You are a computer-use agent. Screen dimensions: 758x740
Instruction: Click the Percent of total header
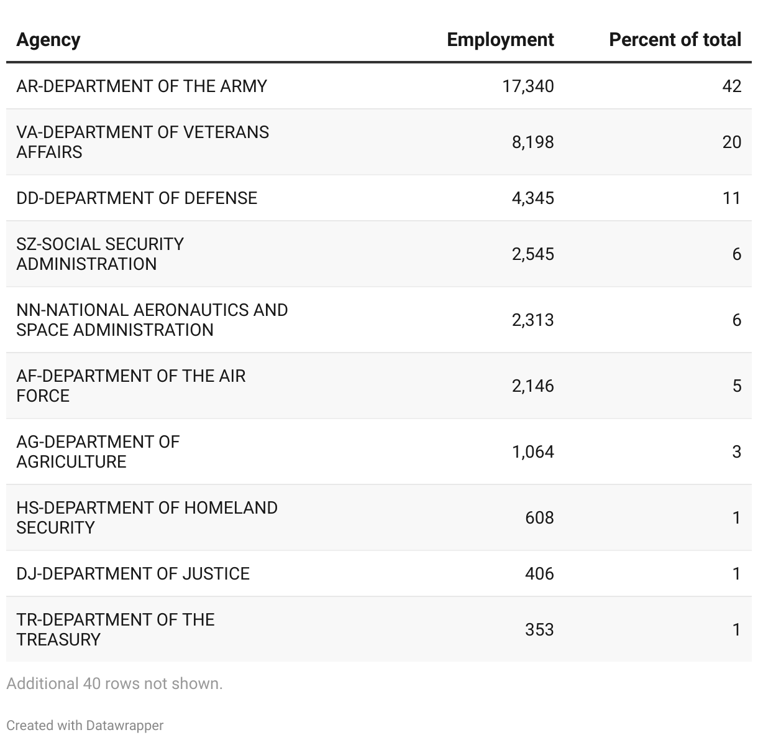click(675, 40)
